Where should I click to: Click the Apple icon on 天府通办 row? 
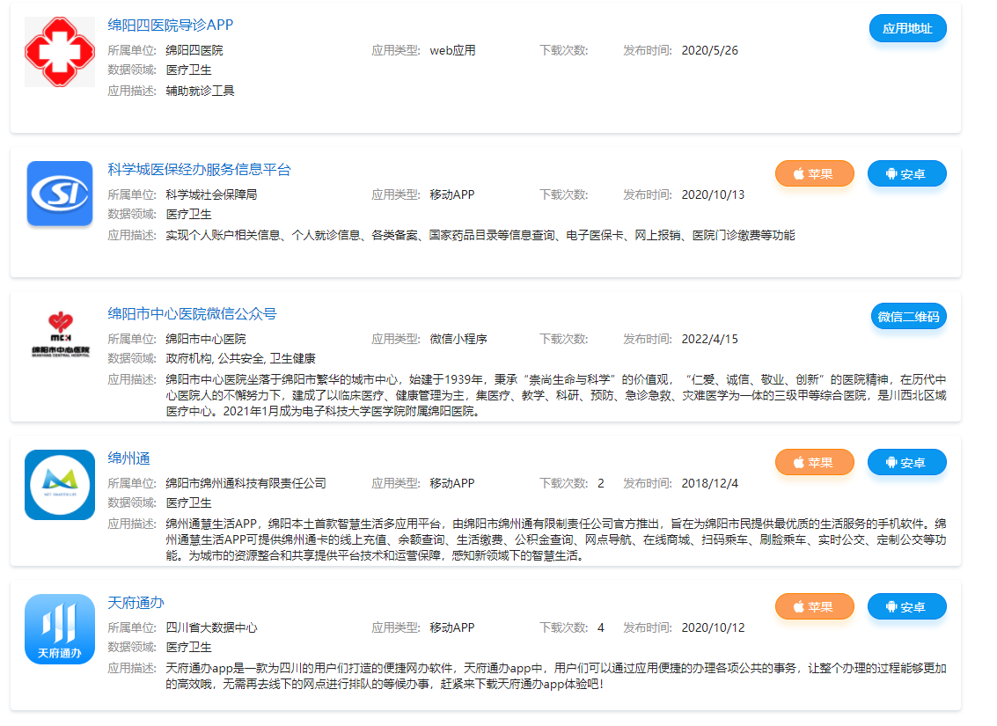point(798,606)
